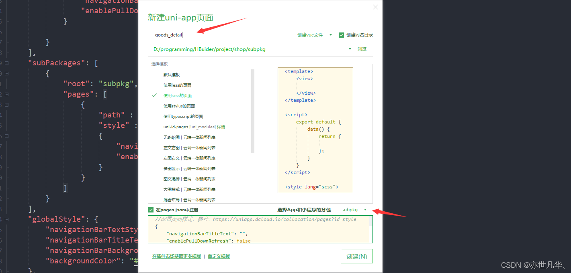
Task: Select the 使用typescript的页面 template
Action: [183, 116]
